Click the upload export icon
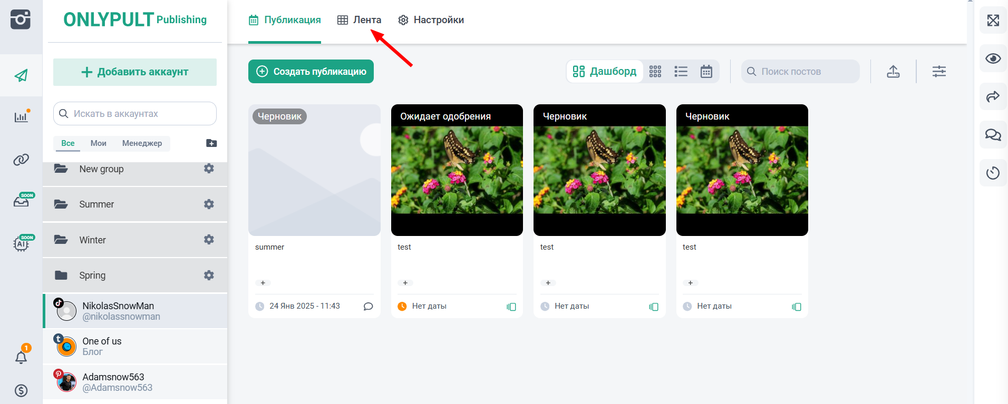The image size is (1008, 404). (893, 72)
